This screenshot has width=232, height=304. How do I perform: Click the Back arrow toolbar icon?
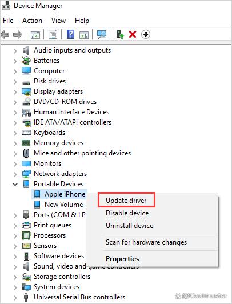coord(5,35)
